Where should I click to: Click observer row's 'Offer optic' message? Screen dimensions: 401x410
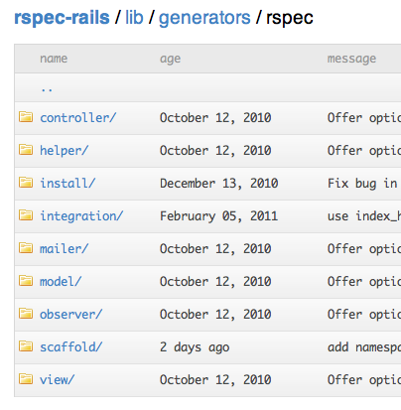(364, 315)
